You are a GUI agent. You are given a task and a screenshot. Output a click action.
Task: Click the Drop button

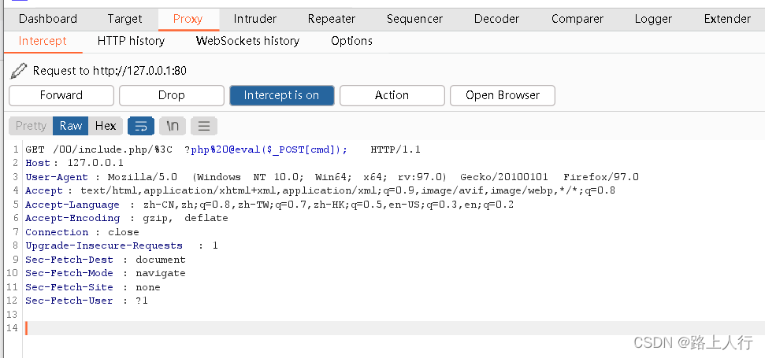tap(171, 95)
